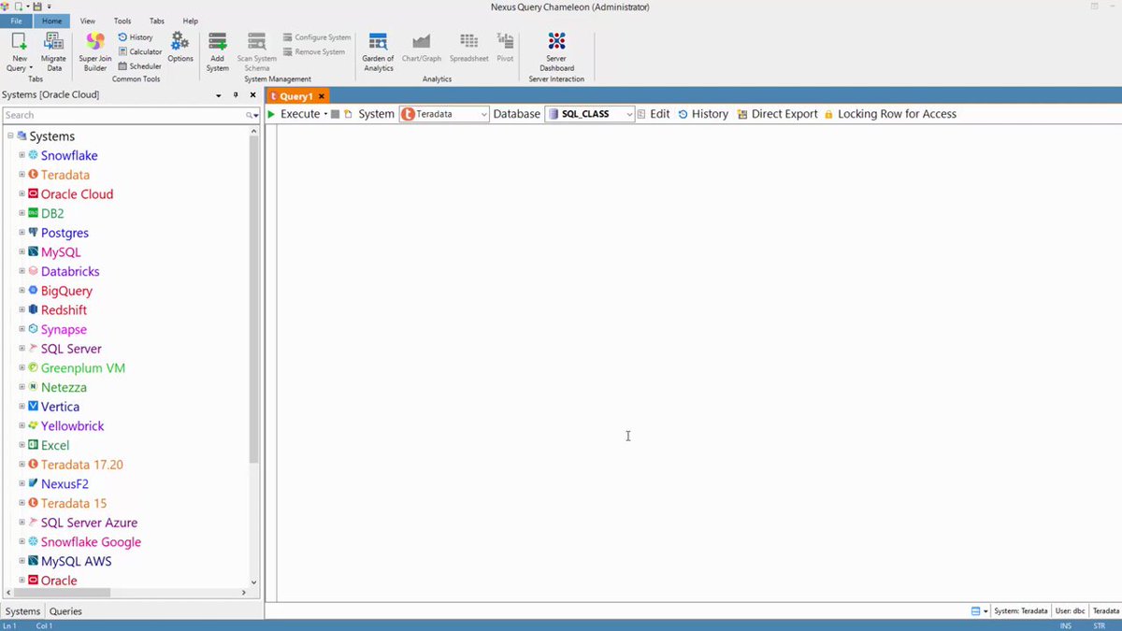Click the layout icon in status bar
The width and height of the screenshot is (1122, 631).
coord(976,611)
